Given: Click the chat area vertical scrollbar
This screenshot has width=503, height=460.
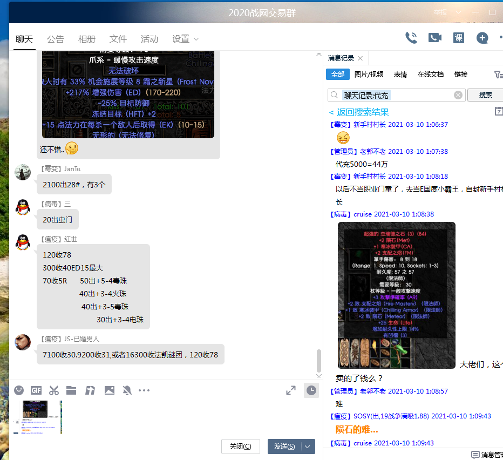Looking at the screenshot, I should (319, 361).
